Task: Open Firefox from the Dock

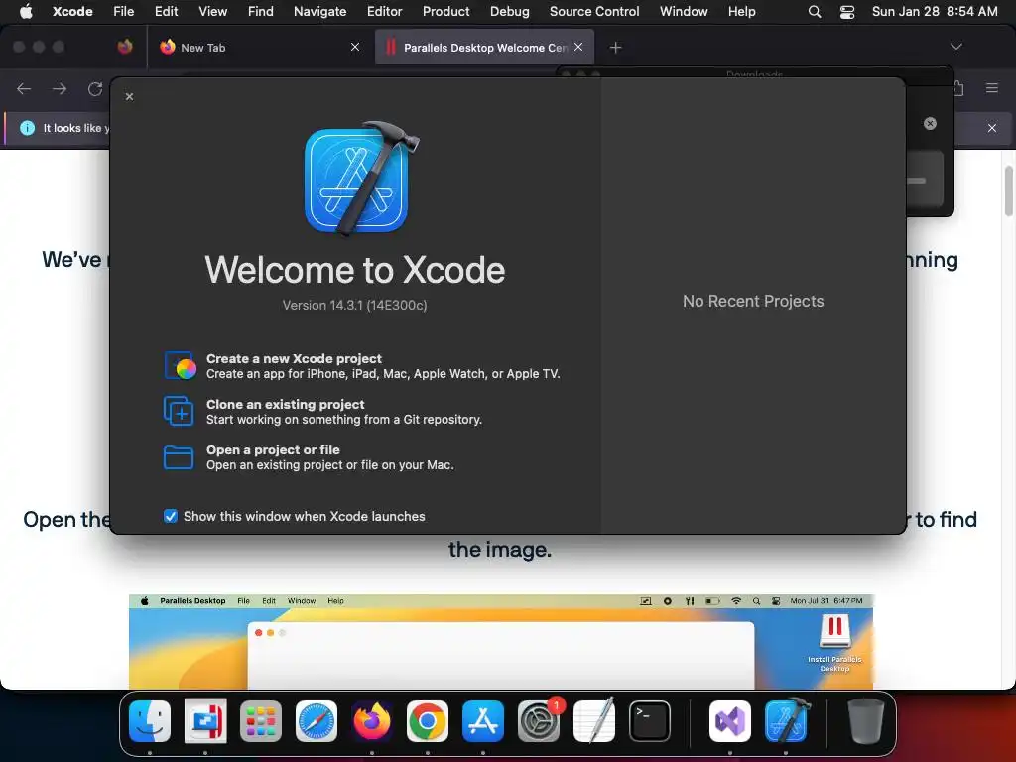Action: [372, 720]
